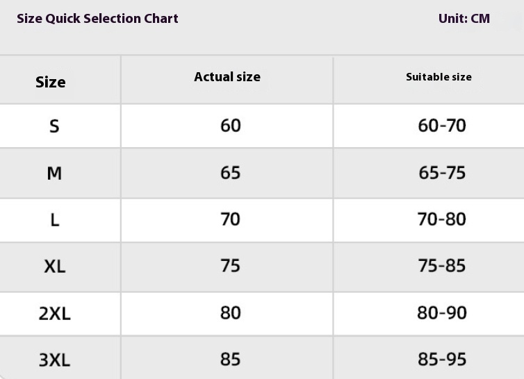Click suitable size range 60-70

tap(442, 126)
